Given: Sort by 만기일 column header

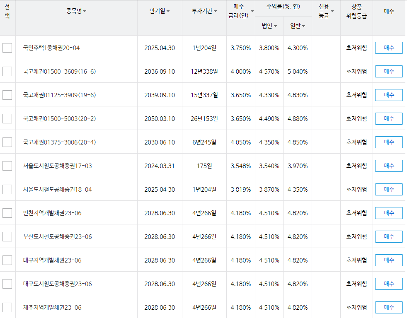Looking at the screenshot, I should pyautogui.click(x=160, y=11).
